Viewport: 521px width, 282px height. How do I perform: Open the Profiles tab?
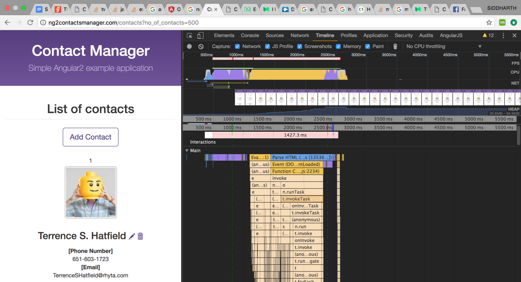pyautogui.click(x=349, y=35)
